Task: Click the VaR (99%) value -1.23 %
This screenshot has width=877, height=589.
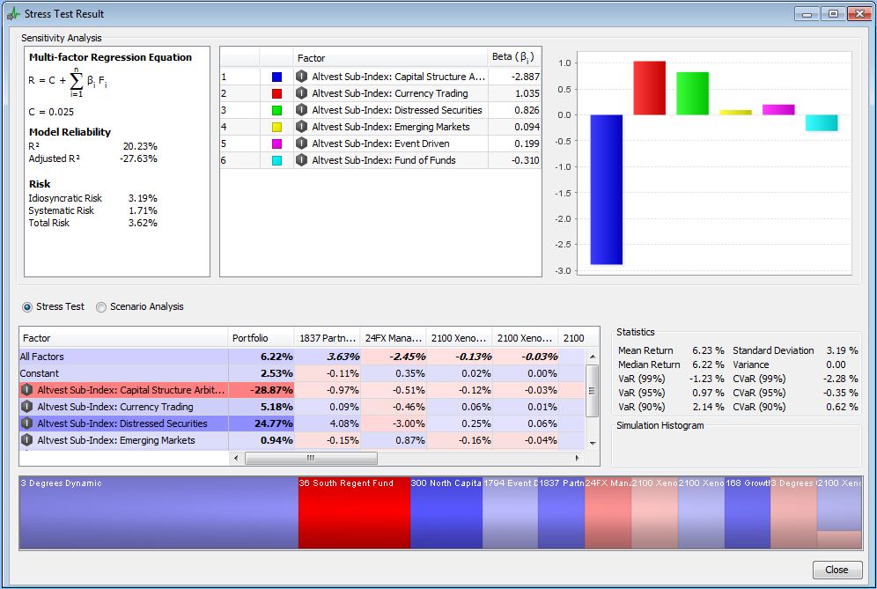Action: pos(706,379)
